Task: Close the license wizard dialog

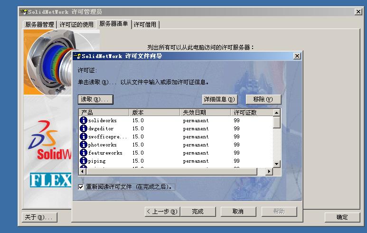Action: [x=297, y=56]
